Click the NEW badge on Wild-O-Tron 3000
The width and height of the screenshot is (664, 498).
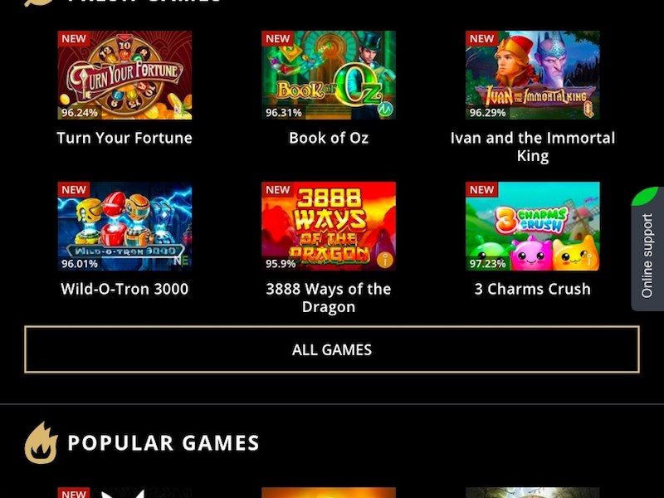[x=74, y=190]
